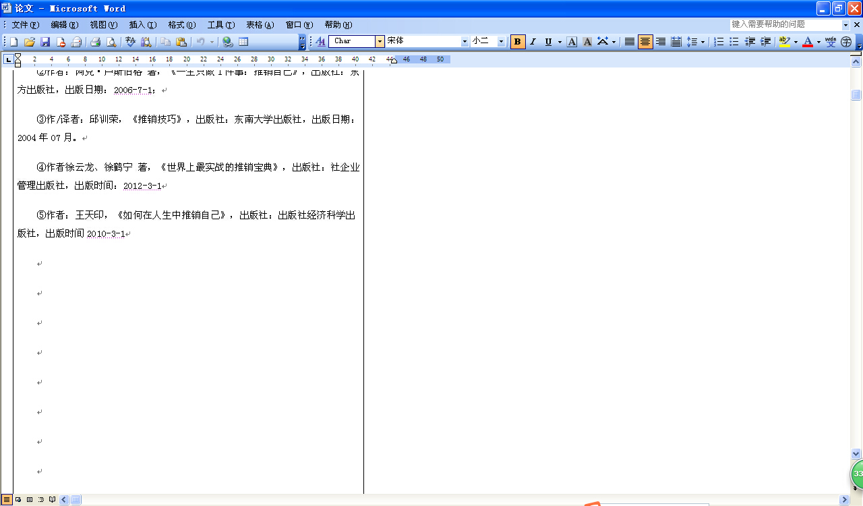This screenshot has height=506, width=863.
Task: Enable italic formatting
Action: point(532,42)
